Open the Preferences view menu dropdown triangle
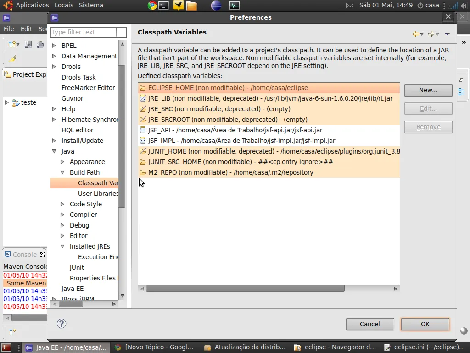This screenshot has width=470, height=353. point(447,34)
